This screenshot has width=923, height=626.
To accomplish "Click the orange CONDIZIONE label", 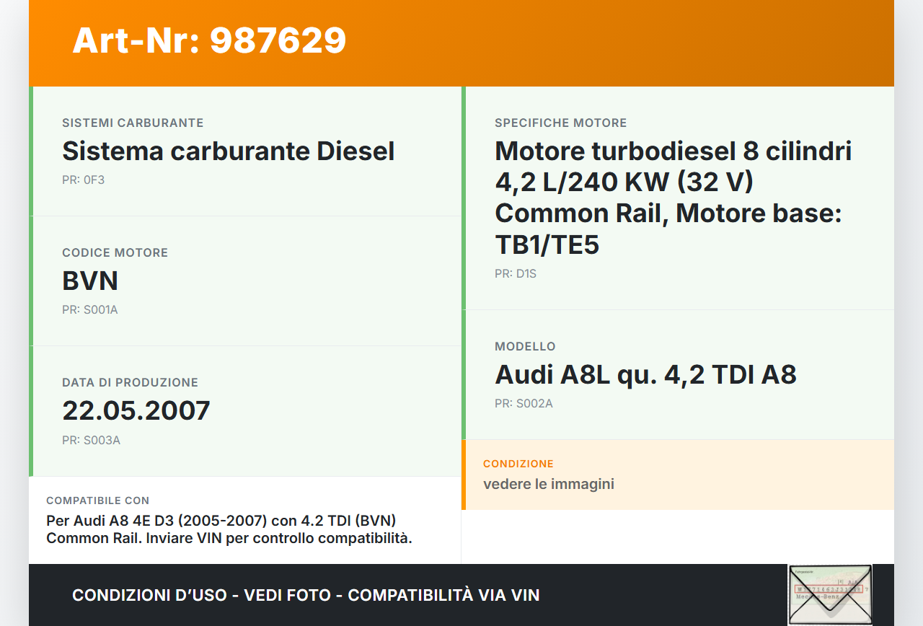I will 518,464.
